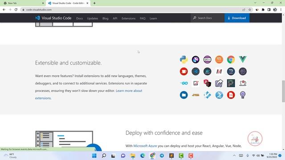Select the React atom extension icon
285x160 pixels.
(243, 71)
